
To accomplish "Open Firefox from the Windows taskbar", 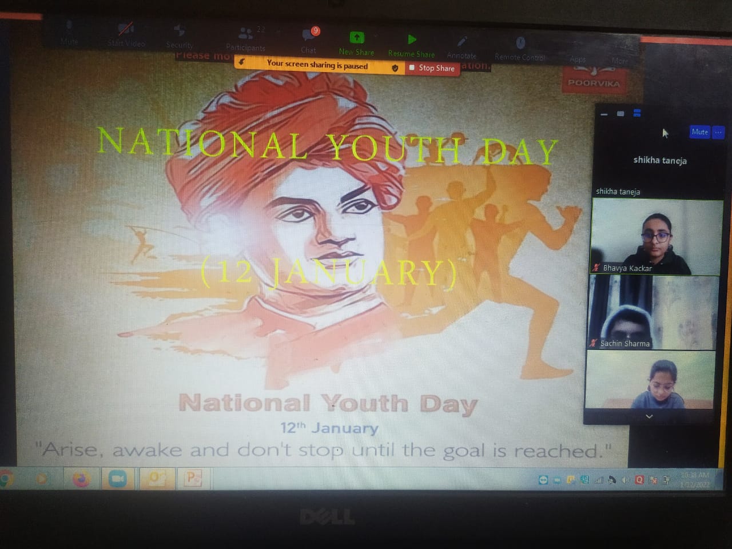I will click(x=81, y=479).
